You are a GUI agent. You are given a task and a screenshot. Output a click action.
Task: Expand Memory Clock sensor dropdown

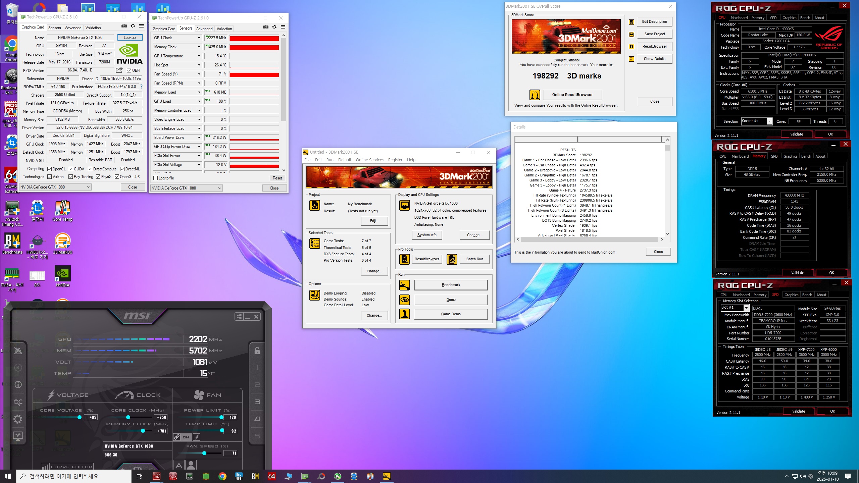pos(199,47)
